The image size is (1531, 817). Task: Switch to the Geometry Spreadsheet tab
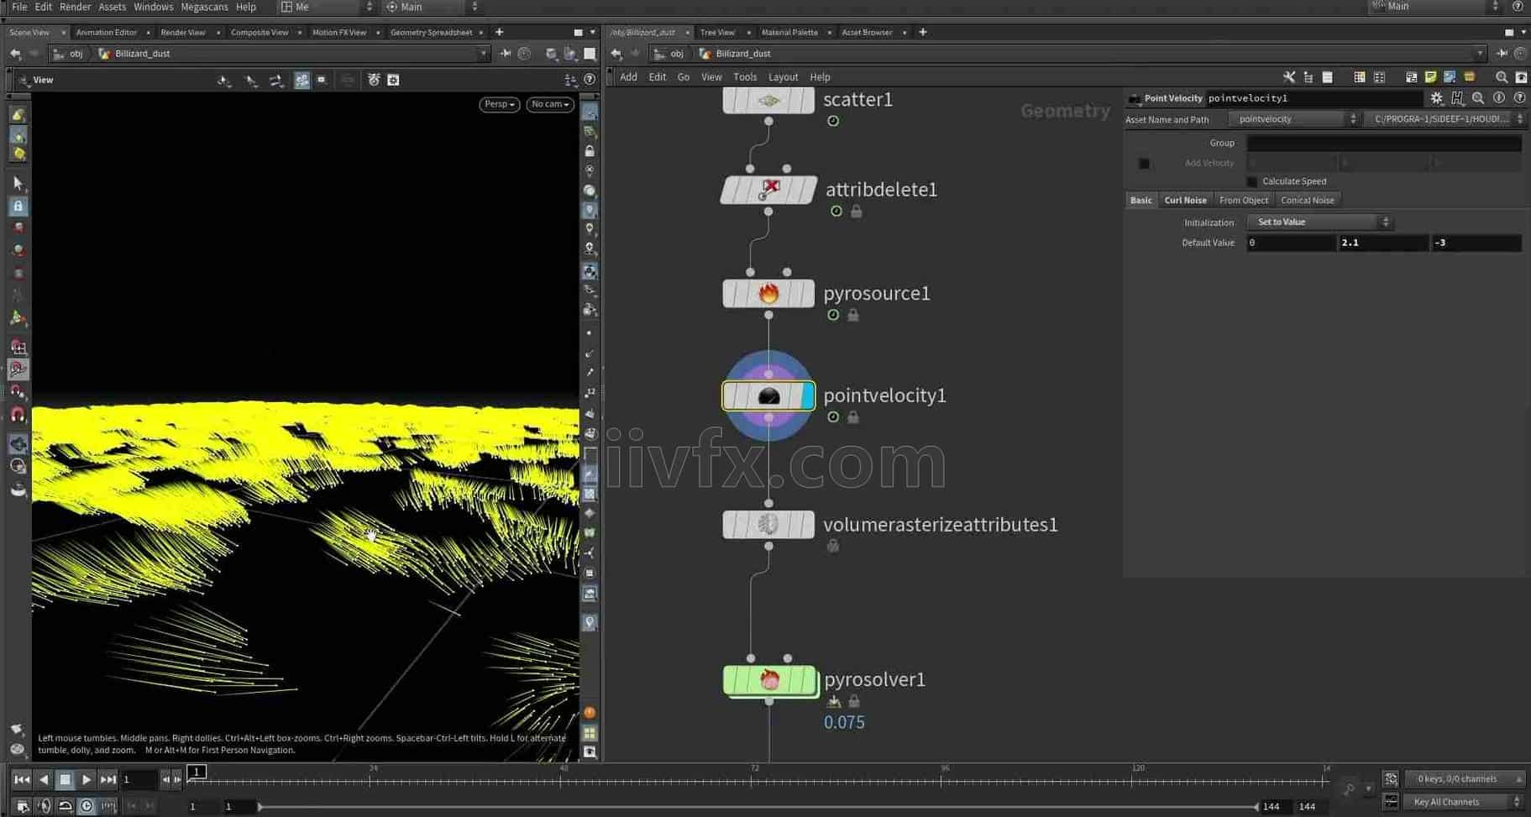tap(431, 33)
